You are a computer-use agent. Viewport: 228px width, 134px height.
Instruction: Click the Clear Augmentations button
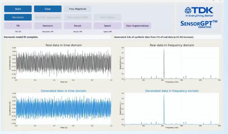(137, 26)
